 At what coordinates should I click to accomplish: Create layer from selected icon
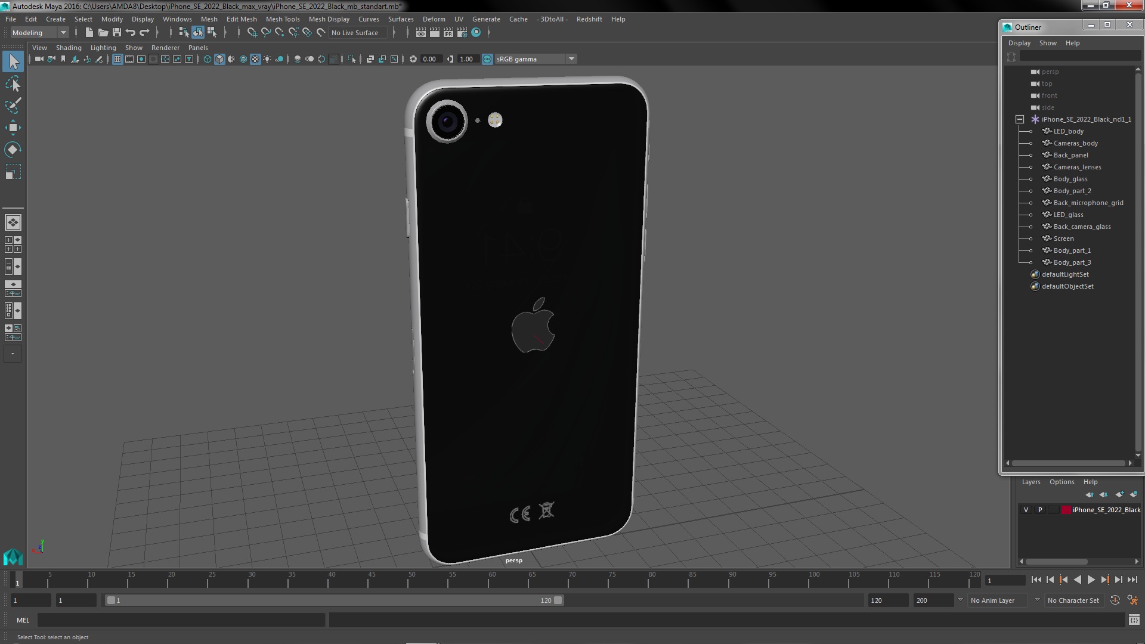click(1134, 494)
